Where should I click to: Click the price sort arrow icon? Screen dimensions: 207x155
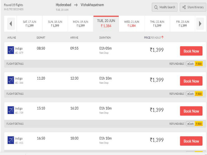(162, 37)
